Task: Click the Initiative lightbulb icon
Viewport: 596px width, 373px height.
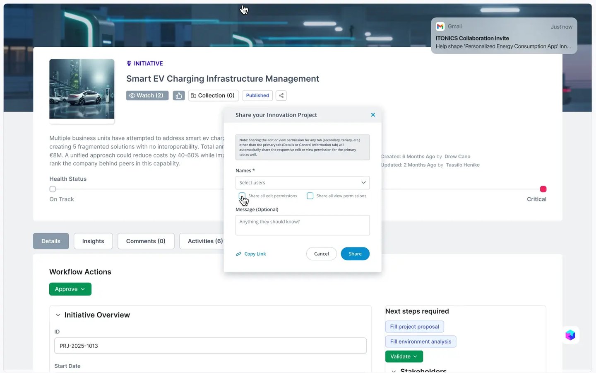Action: click(x=129, y=63)
